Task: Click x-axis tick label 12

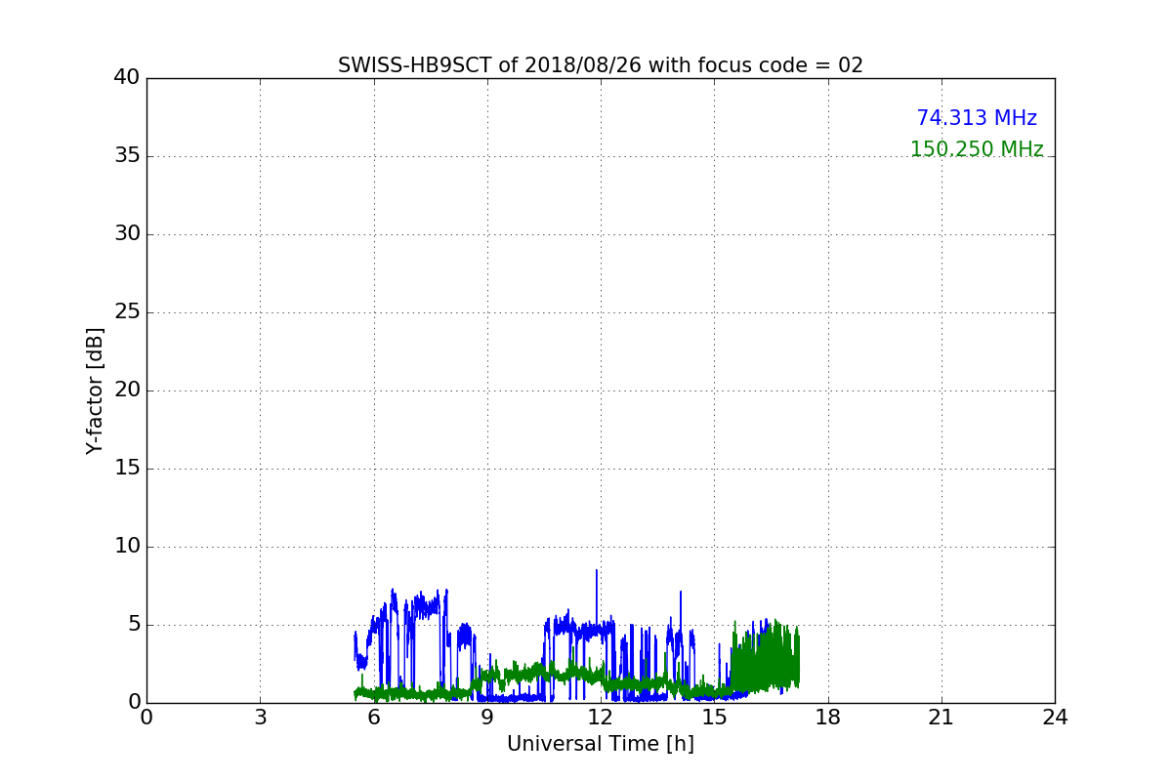Action: tap(601, 718)
